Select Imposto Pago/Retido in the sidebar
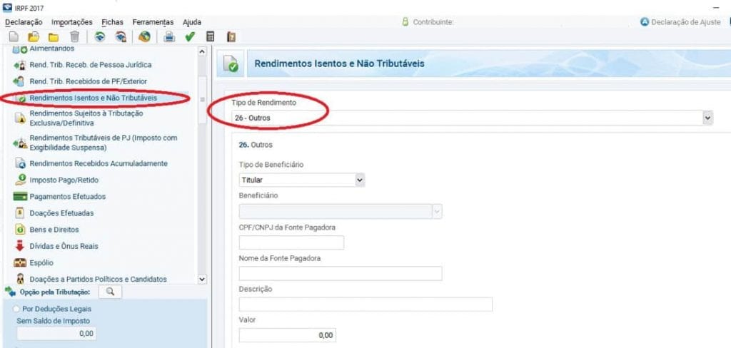Image resolution: width=731 pixels, height=348 pixels. point(64,180)
